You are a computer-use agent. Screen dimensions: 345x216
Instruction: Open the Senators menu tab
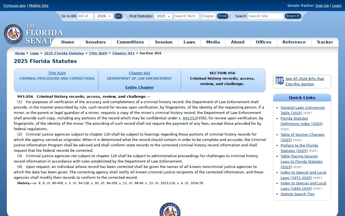(95, 42)
